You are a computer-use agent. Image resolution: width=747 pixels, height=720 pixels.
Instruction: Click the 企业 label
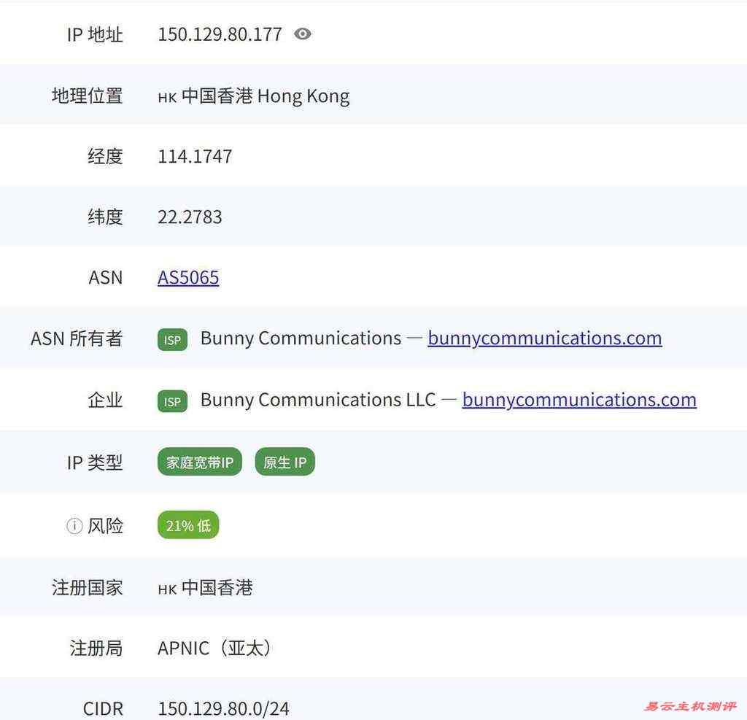point(105,400)
